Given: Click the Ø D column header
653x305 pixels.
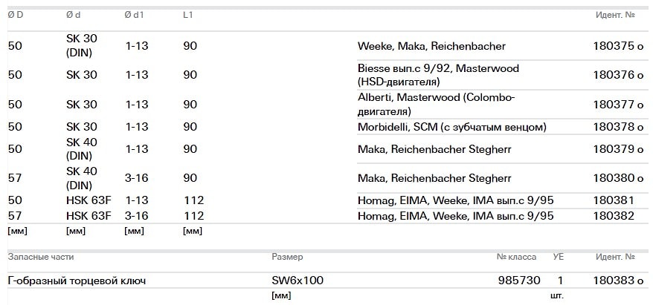Looking at the screenshot, I should pos(15,15).
